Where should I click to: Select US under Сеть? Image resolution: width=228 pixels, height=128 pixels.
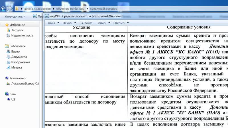pyautogui.click(x=13, y=99)
